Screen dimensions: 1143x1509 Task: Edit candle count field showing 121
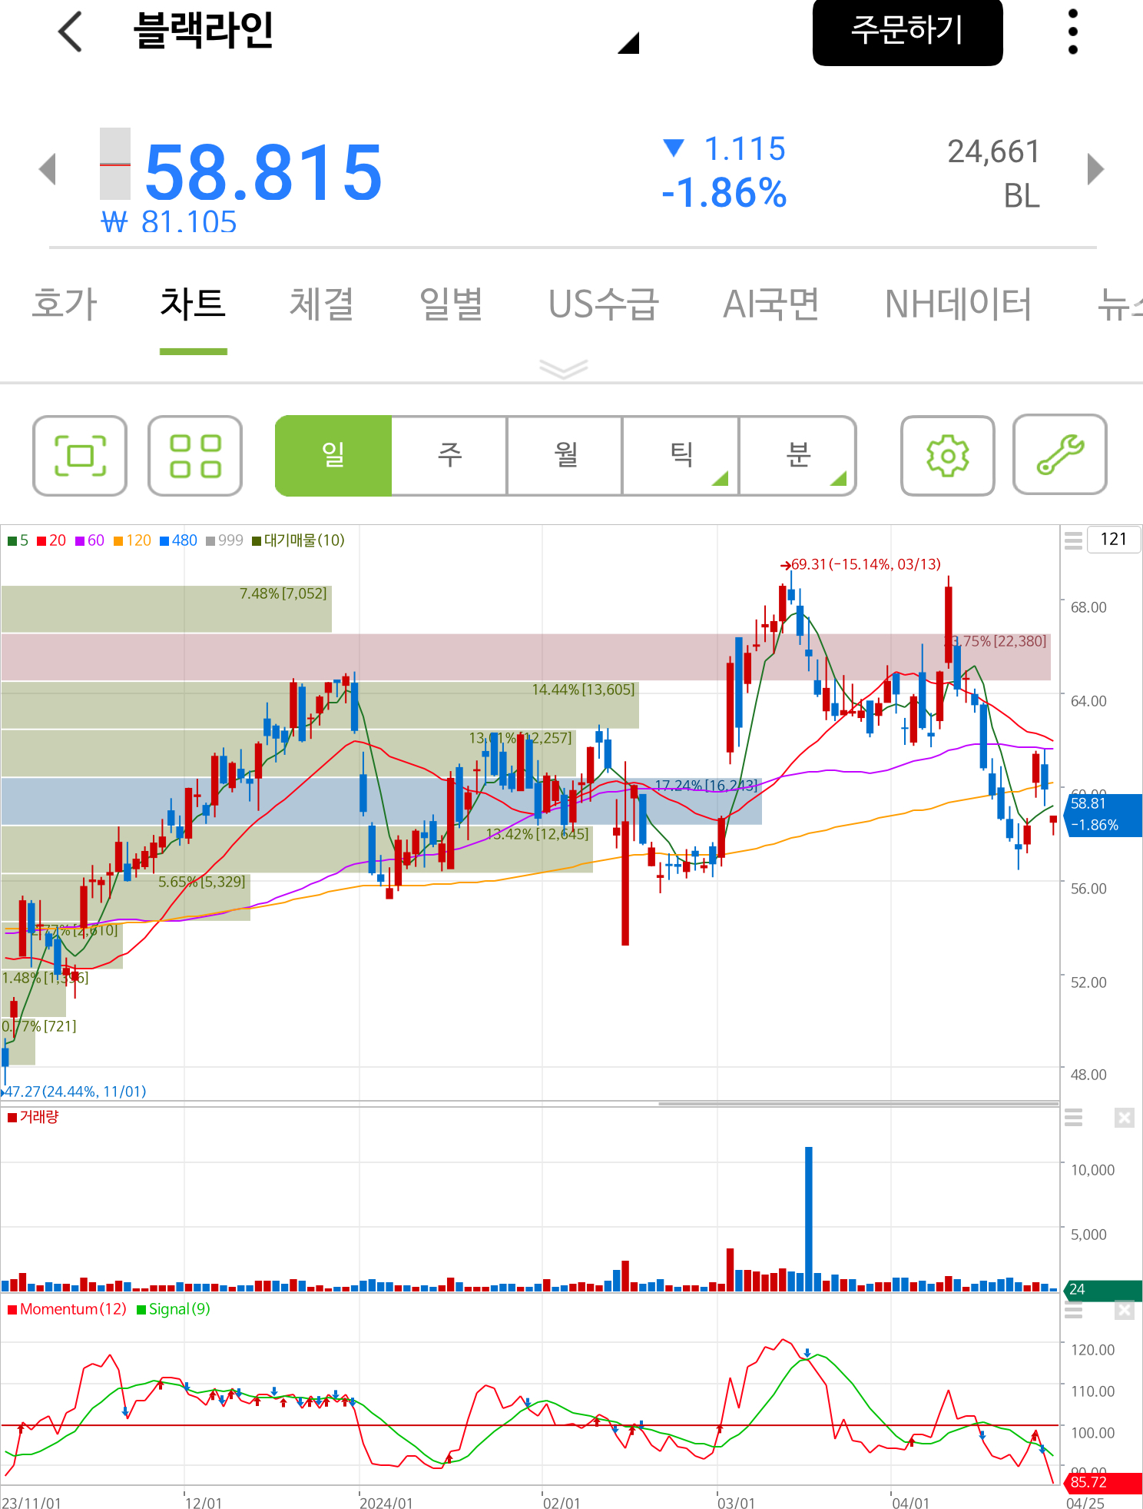[x=1113, y=539]
